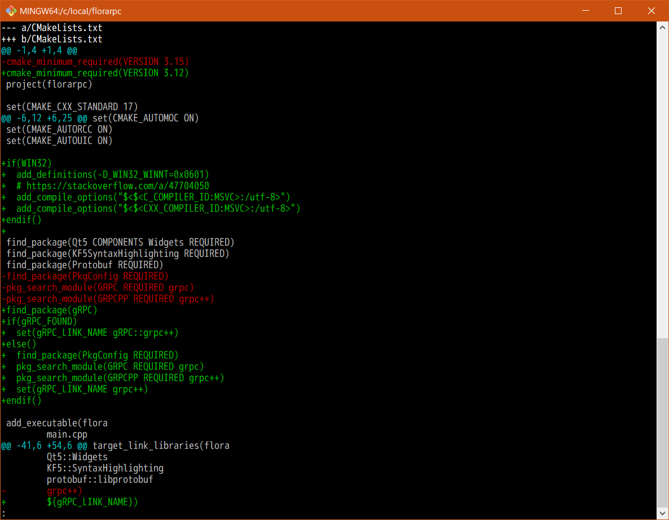Click the project(florarpc) line

[x=49, y=84]
